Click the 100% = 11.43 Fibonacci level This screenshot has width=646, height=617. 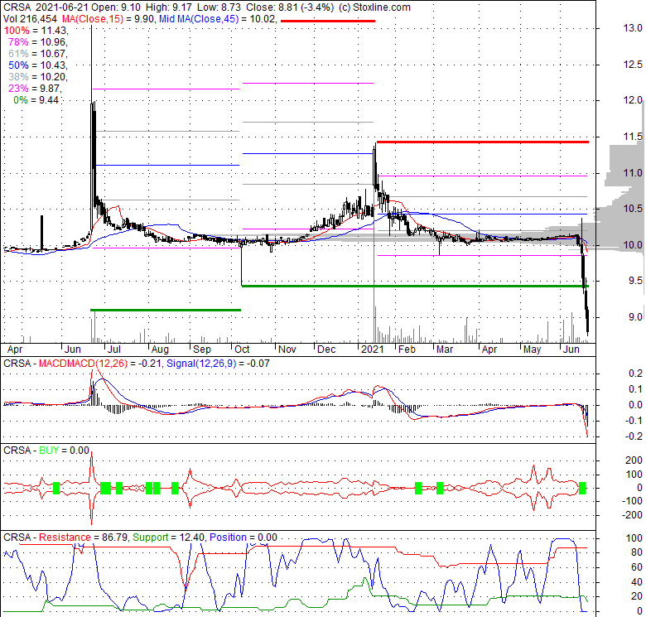[35, 31]
